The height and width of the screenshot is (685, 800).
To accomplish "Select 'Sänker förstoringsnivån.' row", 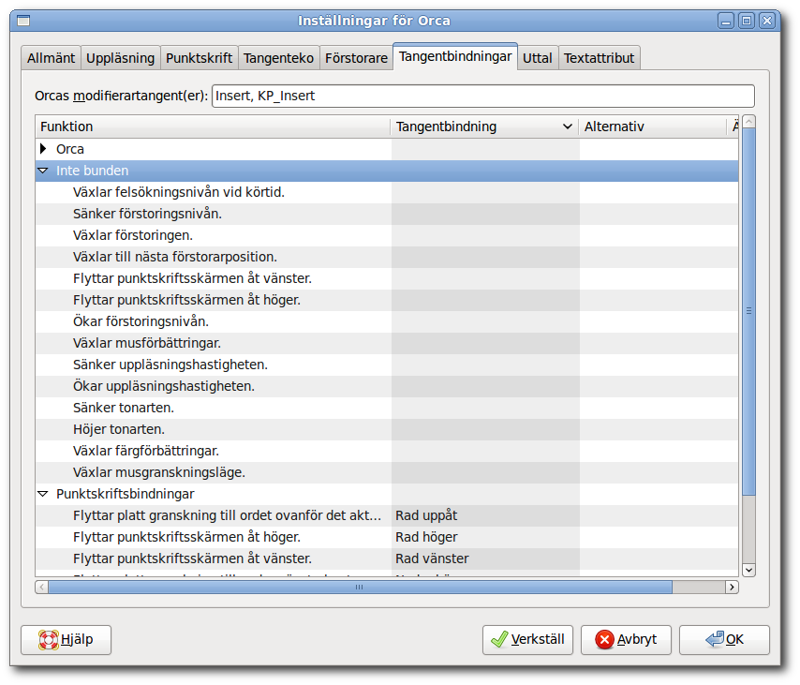I will tap(387, 214).
